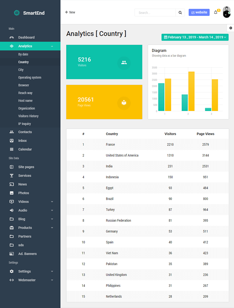Screen dimensions: 234x308
Task: Click the website button
Action: point(199,12)
